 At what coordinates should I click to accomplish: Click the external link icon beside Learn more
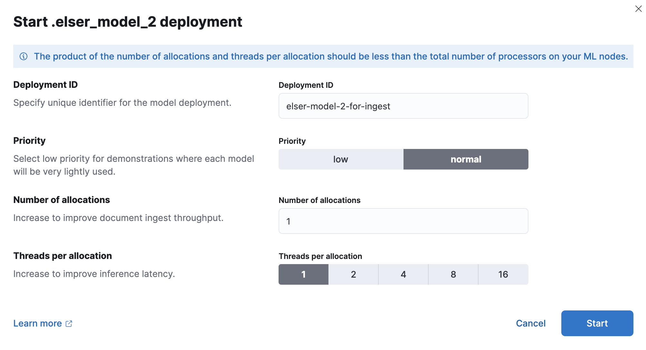pos(69,323)
